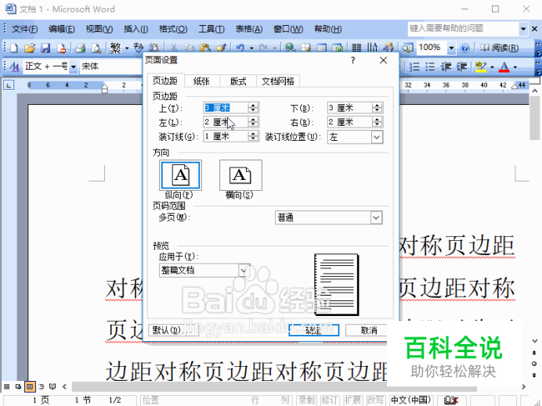Print the document using the printer icon
This screenshot has height=406, width=542.
81,48
